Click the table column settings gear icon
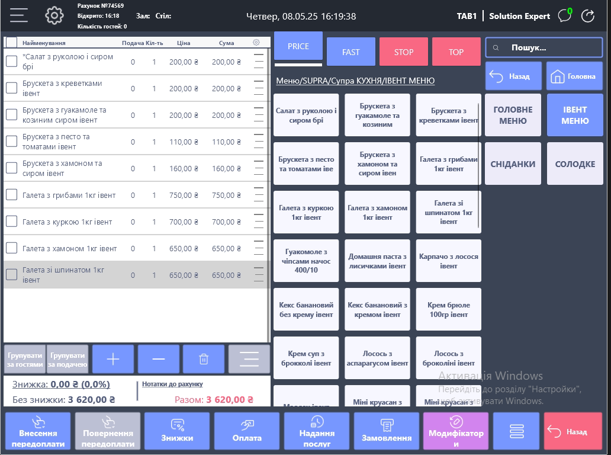Image resolution: width=611 pixels, height=455 pixels. [256, 43]
